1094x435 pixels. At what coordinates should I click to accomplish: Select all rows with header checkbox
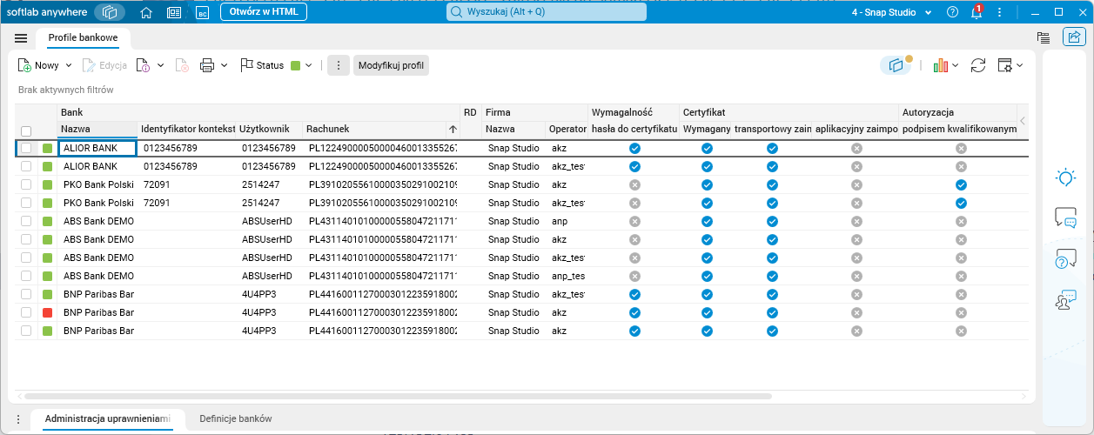pyautogui.click(x=26, y=130)
